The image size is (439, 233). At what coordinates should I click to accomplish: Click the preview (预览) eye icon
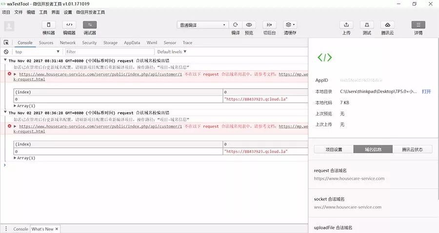click(249, 24)
